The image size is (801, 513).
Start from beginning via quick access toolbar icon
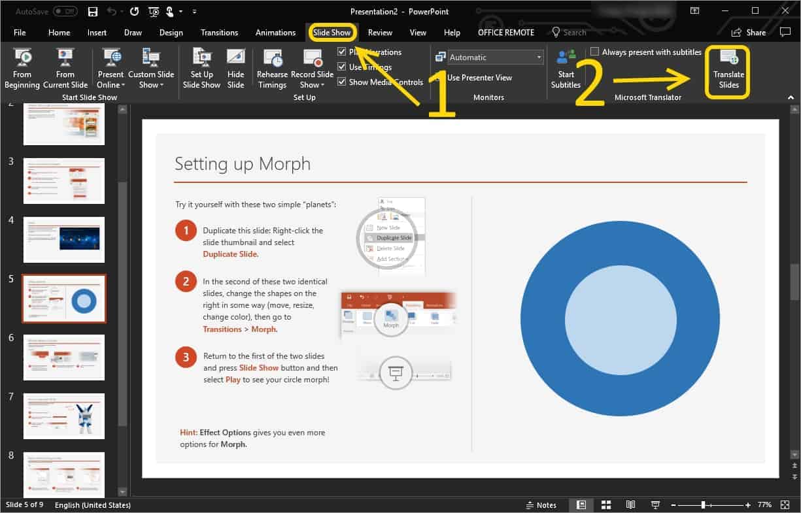coord(154,12)
